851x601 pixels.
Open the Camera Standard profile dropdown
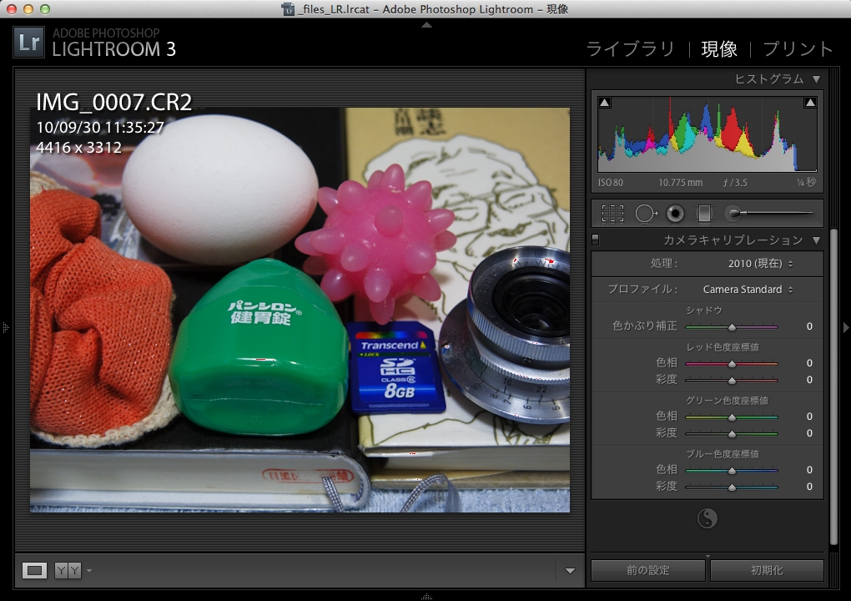coord(748,290)
